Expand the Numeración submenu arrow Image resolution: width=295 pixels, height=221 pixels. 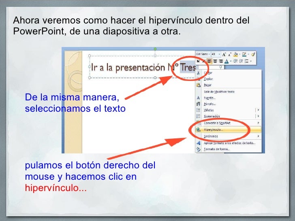click(x=258, y=116)
